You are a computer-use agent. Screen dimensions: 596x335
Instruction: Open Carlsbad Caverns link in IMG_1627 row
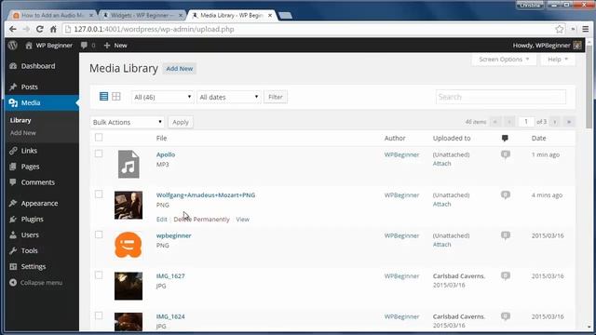pyautogui.click(x=459, y=276)
